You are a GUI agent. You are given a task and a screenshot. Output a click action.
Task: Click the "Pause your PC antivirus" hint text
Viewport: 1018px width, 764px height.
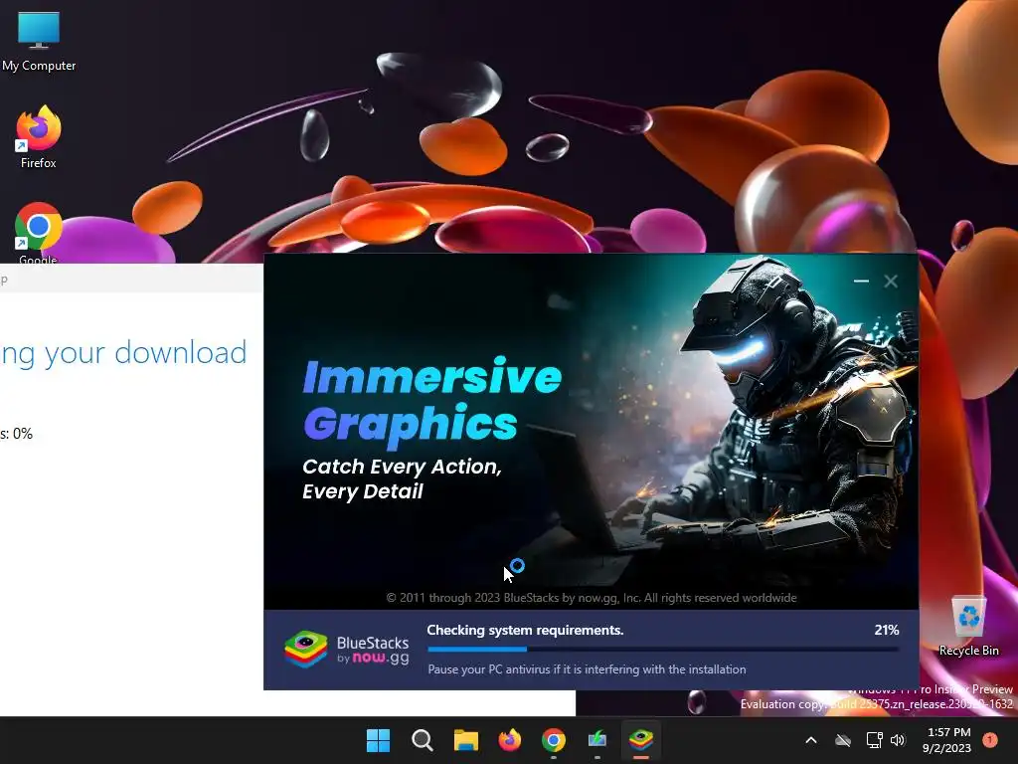click(x=587, y=669)
